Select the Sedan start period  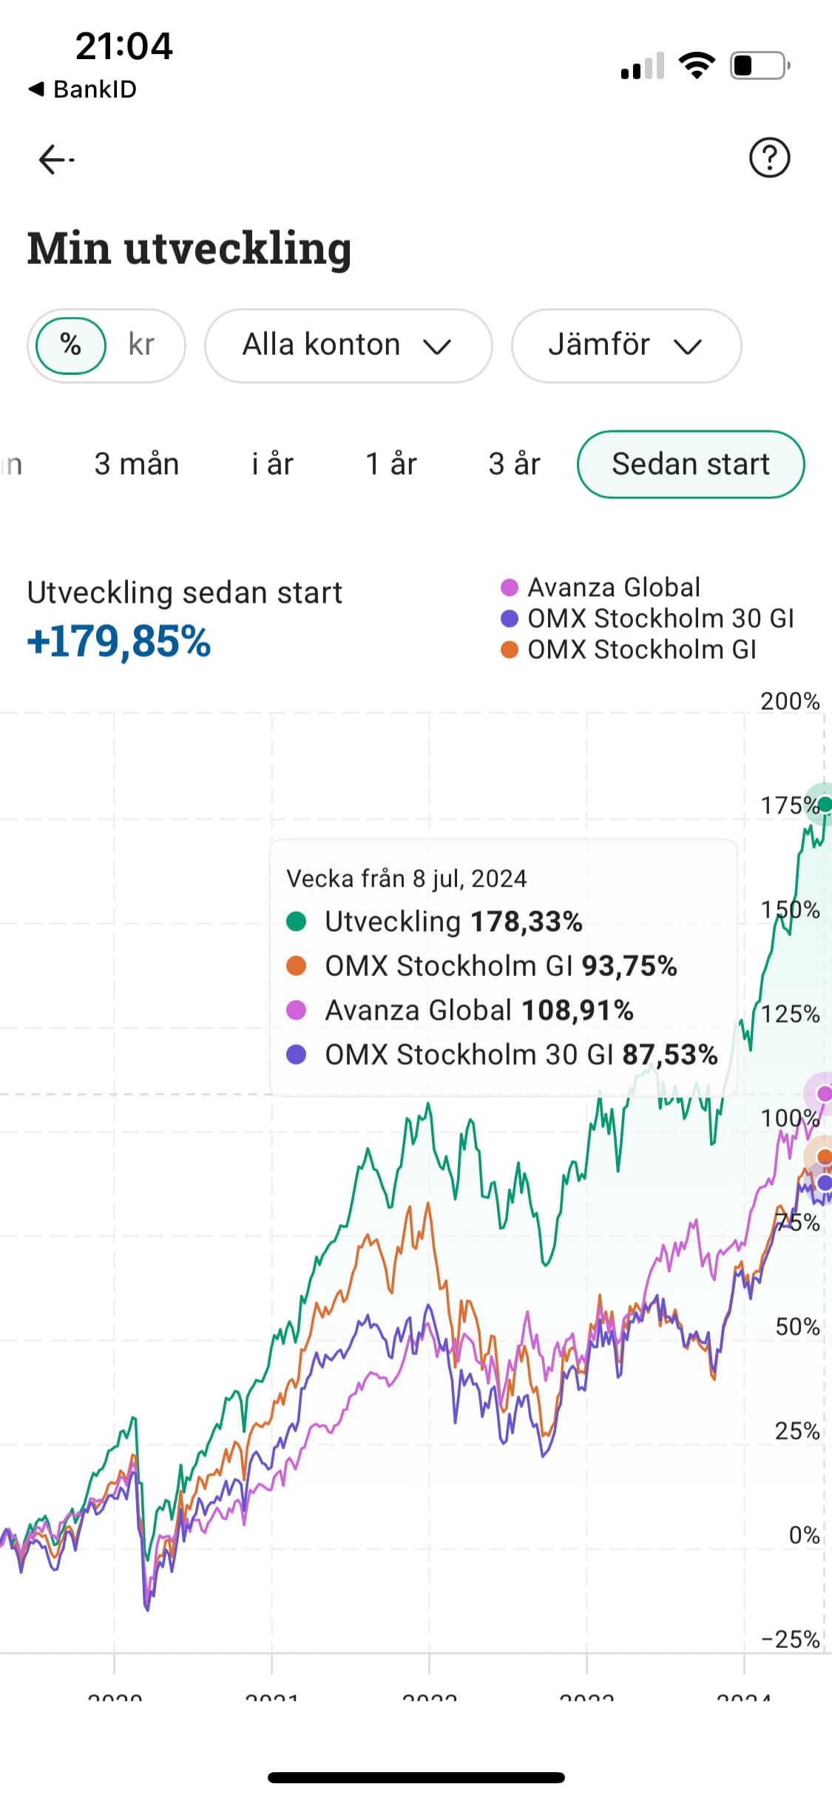(x=690, y=464)
